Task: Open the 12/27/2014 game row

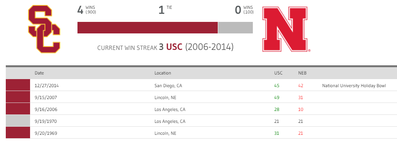Action: click(x=201, y=85)
